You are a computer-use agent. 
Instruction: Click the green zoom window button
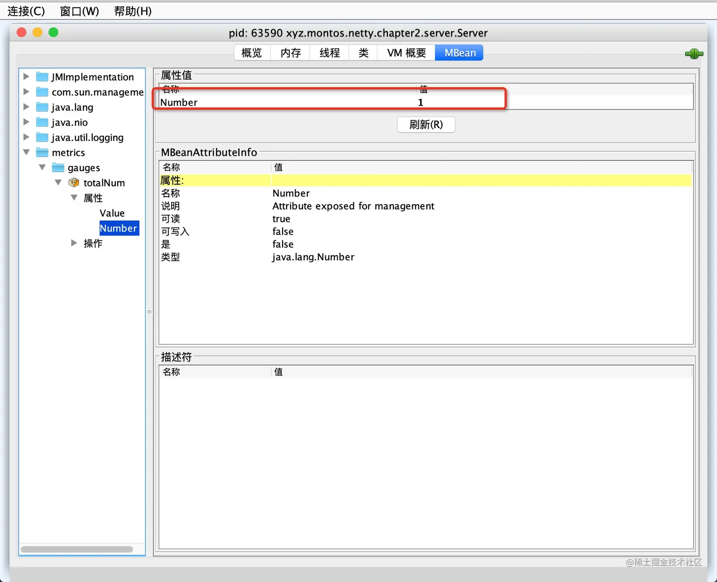(x=54, y=32)
